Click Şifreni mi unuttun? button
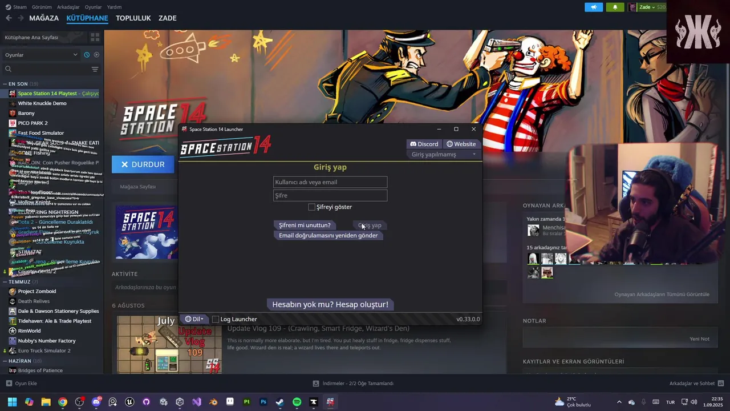Image resolution: width=730 pixels, height=411 pixels. [x=305, y=225]
